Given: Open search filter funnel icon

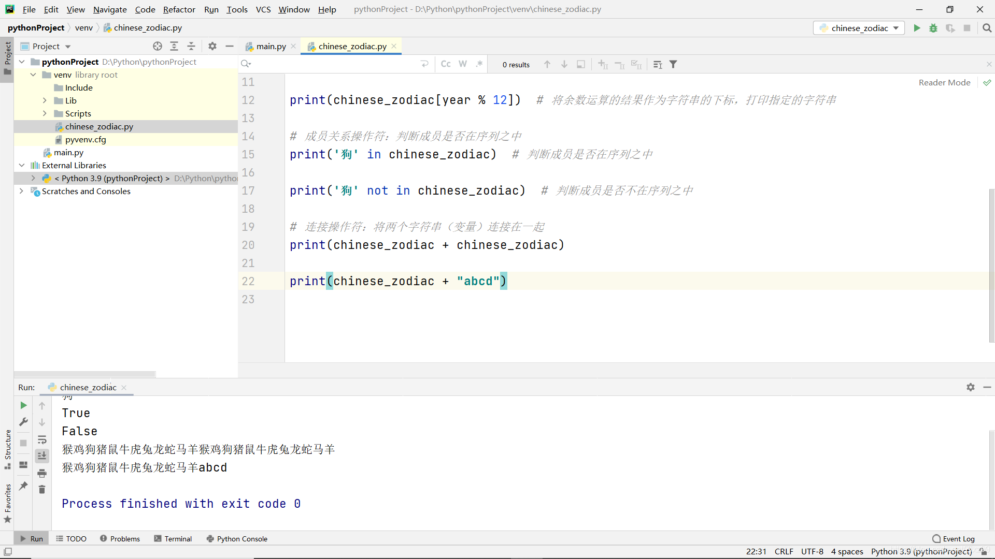Looking at the screenshot, I should click(x=673, y=64).
